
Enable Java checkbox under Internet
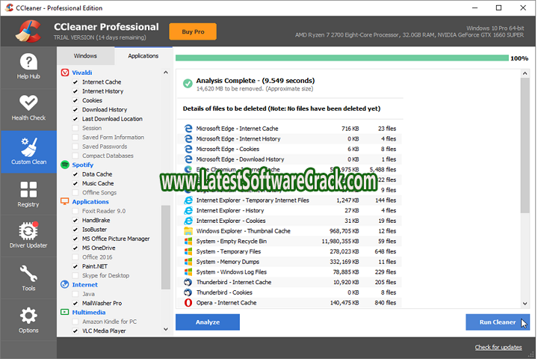[x=75, y=294]
